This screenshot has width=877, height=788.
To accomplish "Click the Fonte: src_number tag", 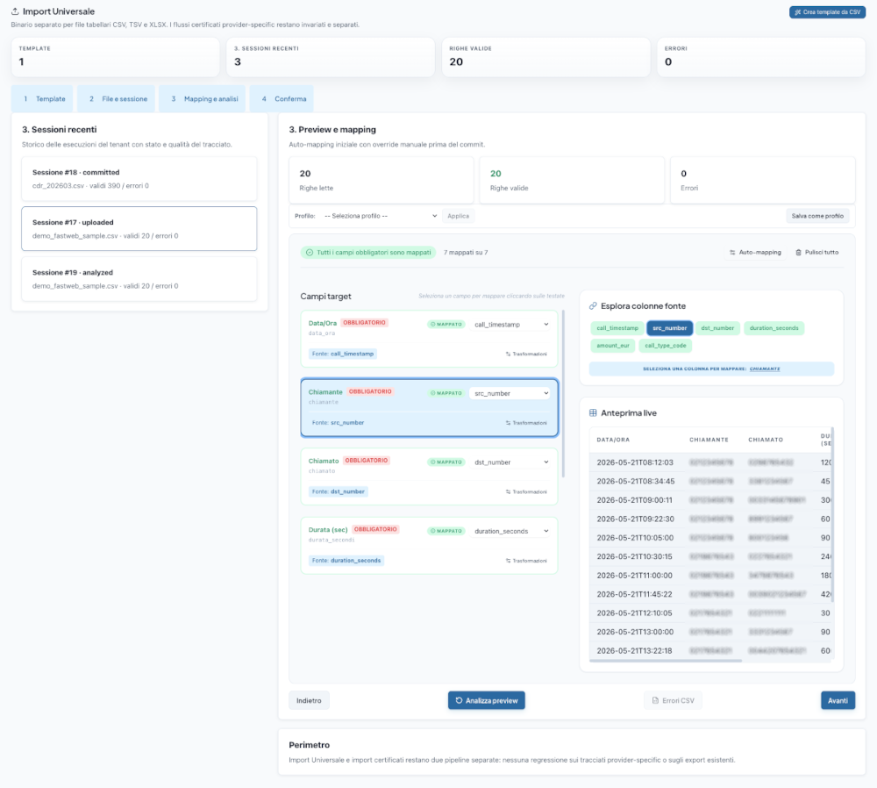I will click(x=338, y=423).
